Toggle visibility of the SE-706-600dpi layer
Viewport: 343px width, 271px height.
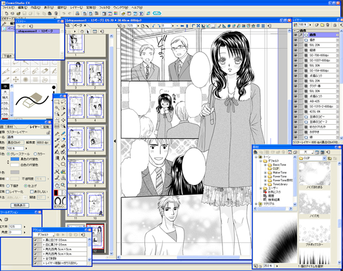point(296,55)
